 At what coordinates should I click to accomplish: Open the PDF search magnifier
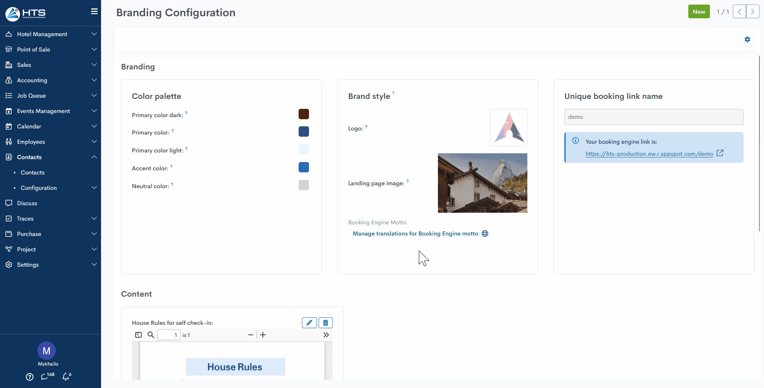tap(151, 335)
